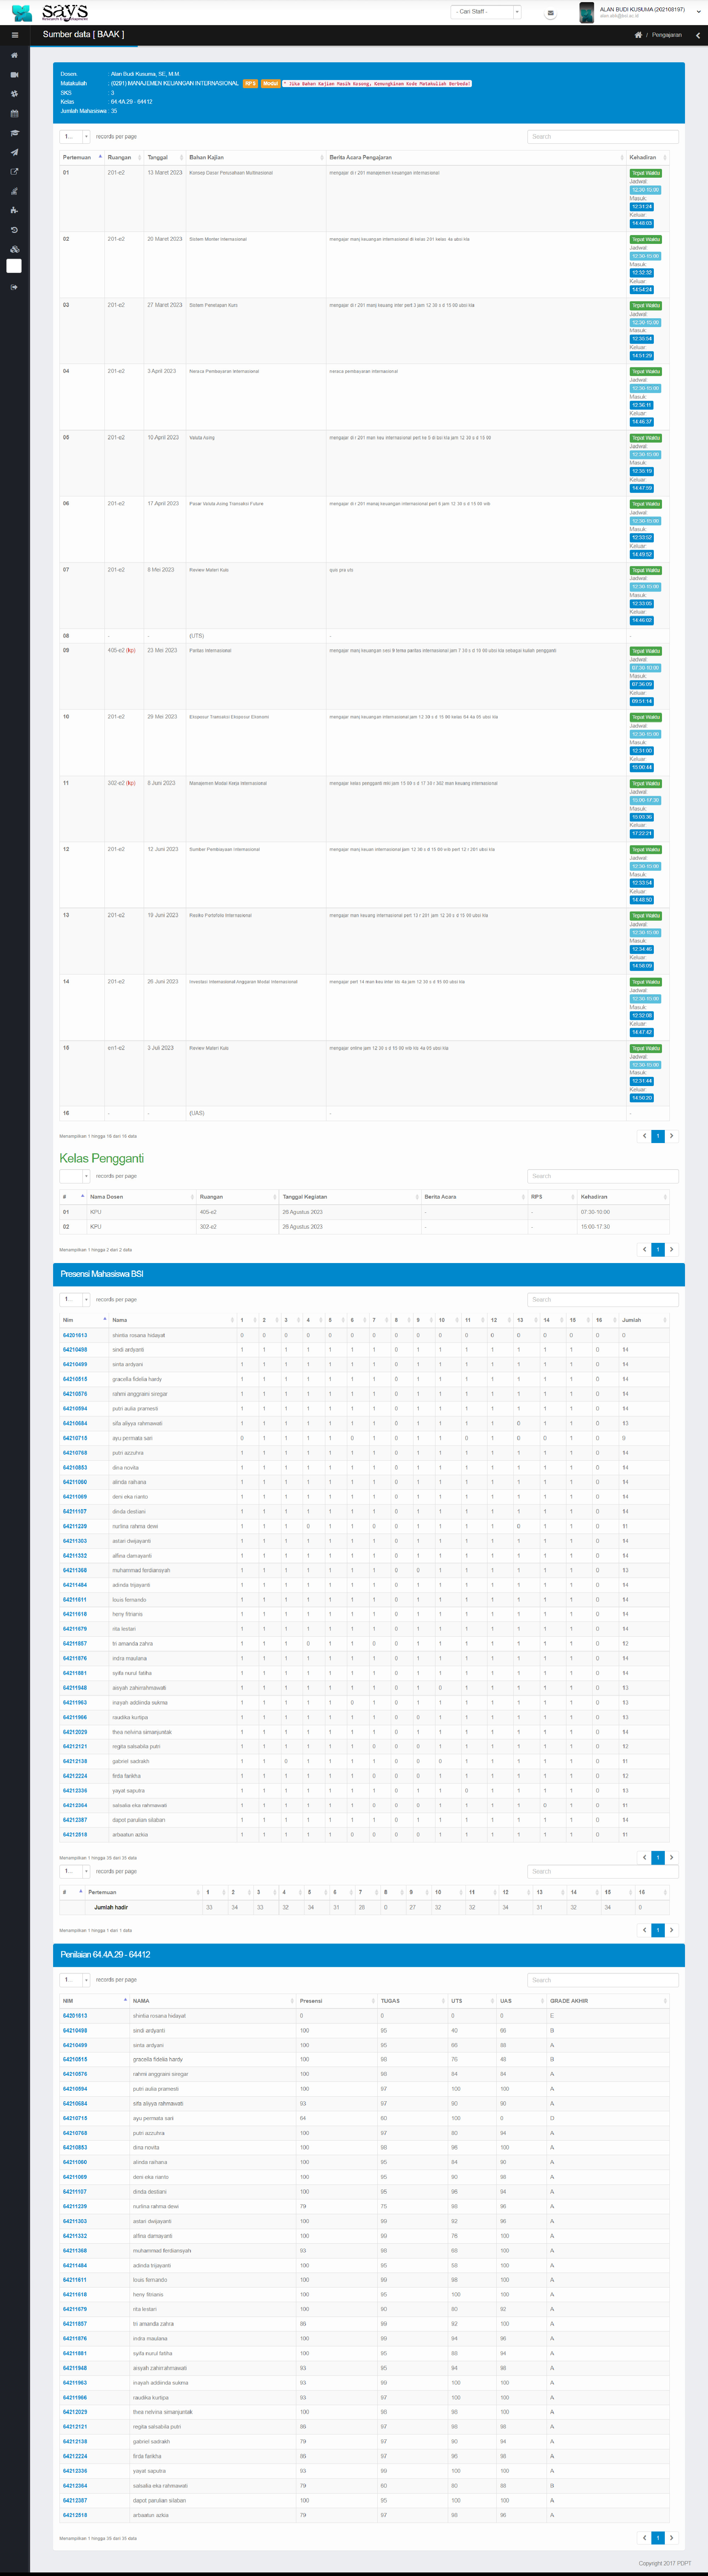708x2576 pixels.
Task: Open the Pengajaran breadcrumb link
Action: (x=667, y=35)
